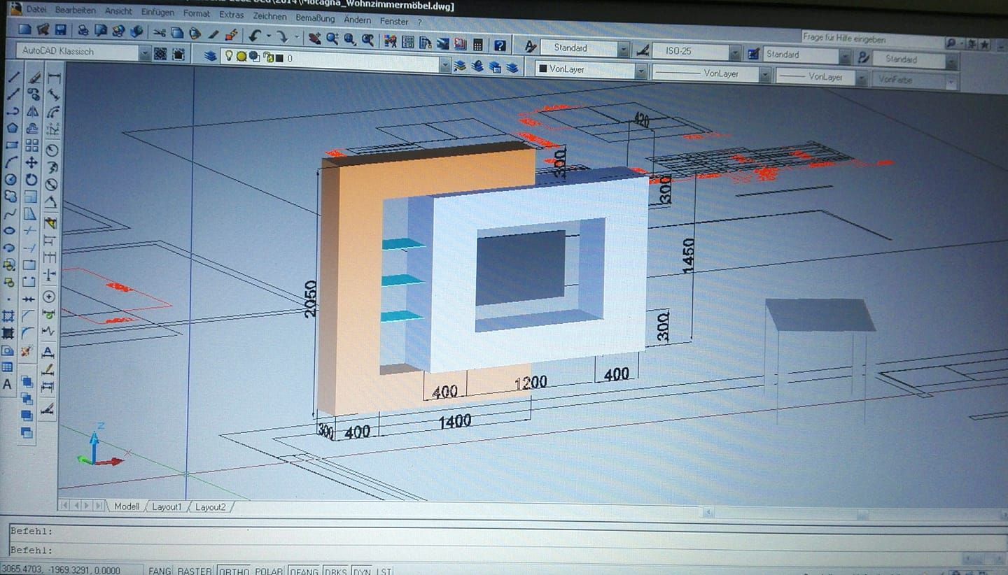Viewport: 1008px width, 575px height.
Task: Toggle the layer lightbulb on/off icon
Action: pyautogui.click(x=229, y=57)
